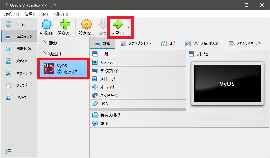The height and width of the screenshot is (158, 270).
Task: Open the ヘルプ(H) menu
Action: 61,14
